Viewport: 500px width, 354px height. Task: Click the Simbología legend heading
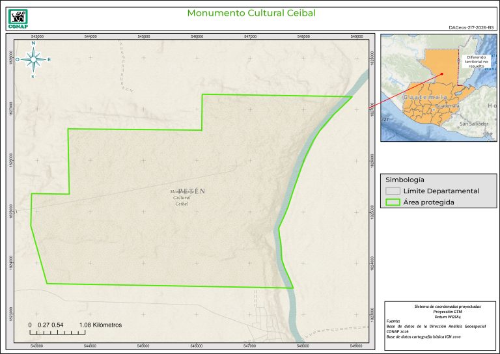click(405, 179)
